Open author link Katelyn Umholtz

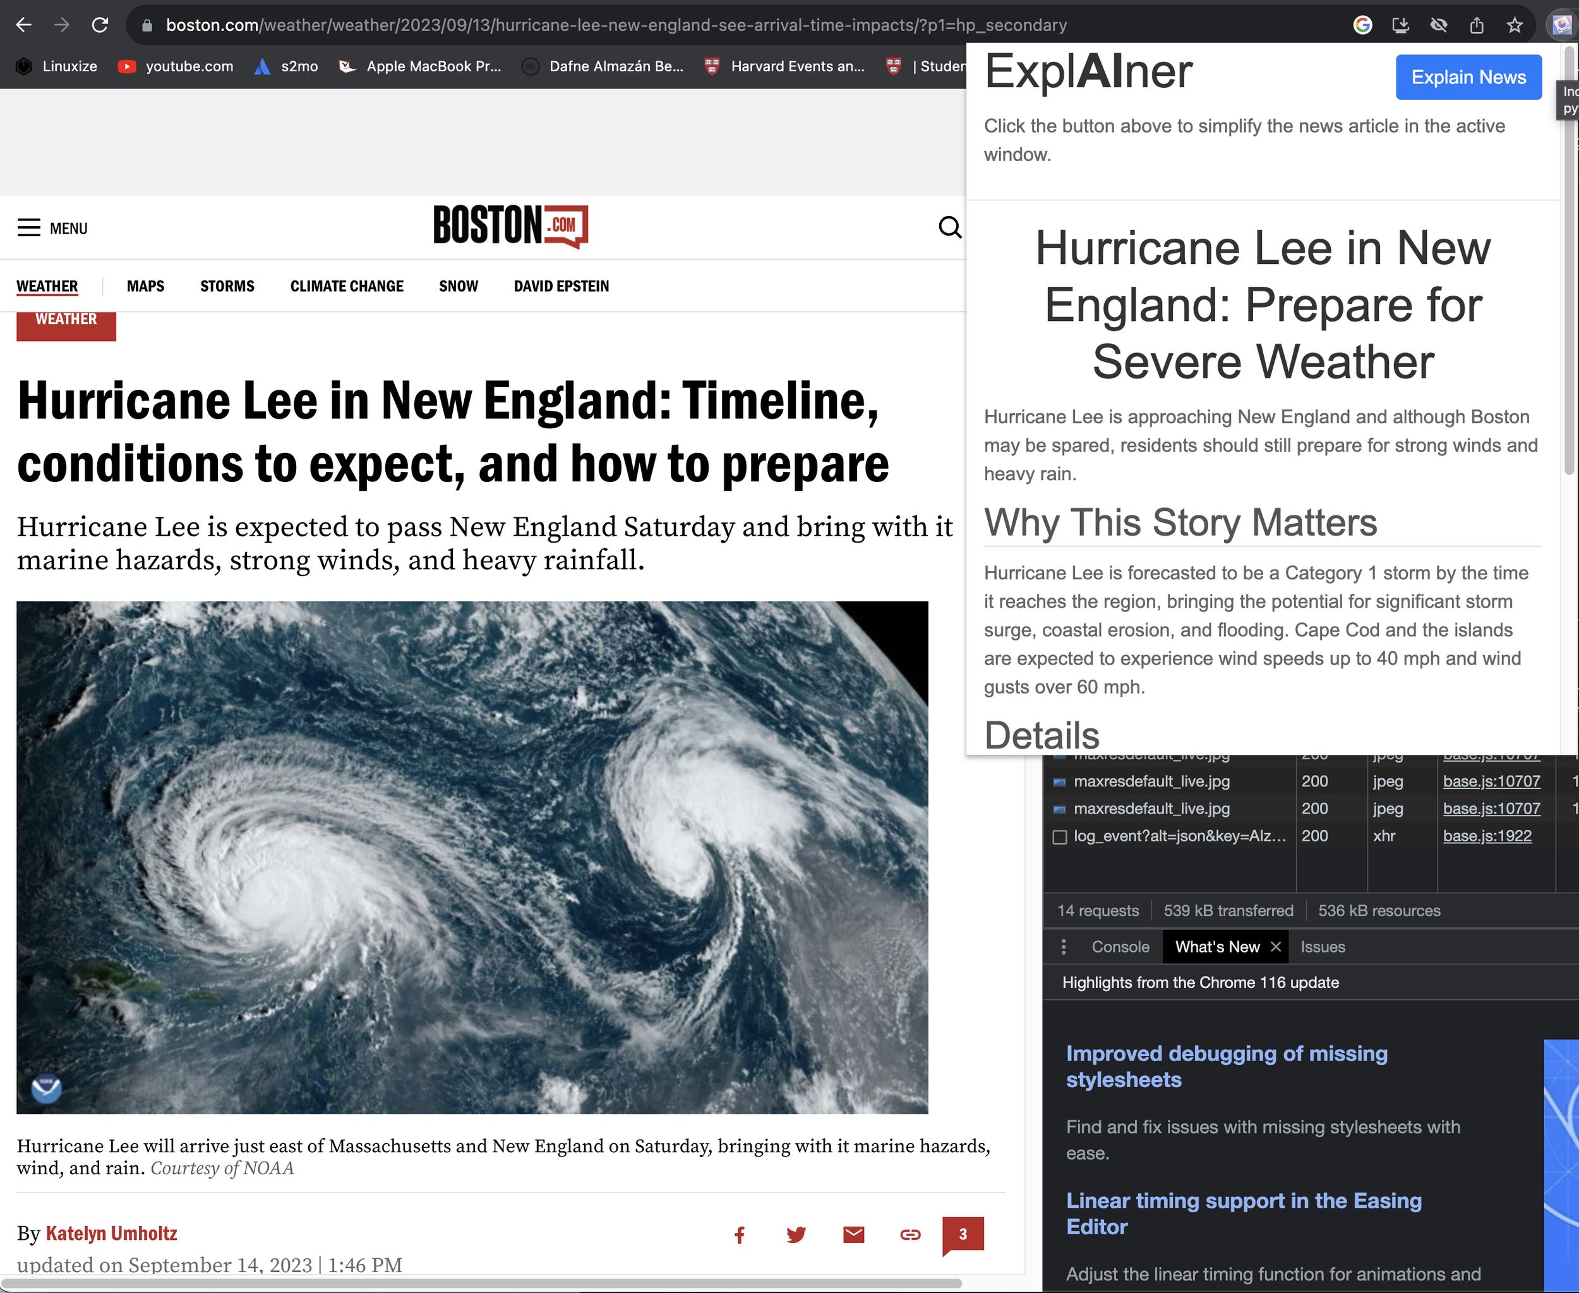pyautogui.click(x=112, y=1234)
